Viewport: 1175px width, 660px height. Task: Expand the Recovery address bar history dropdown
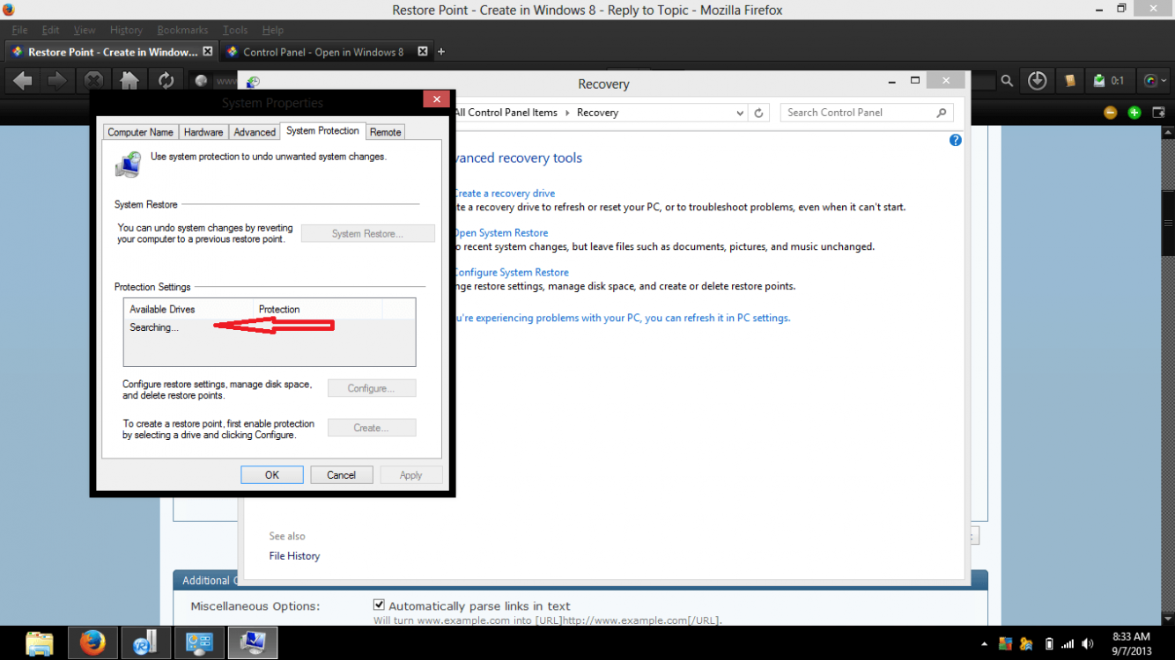(740, 113)
